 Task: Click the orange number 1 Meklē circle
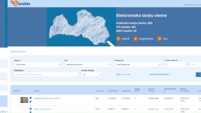pos(118,39)
